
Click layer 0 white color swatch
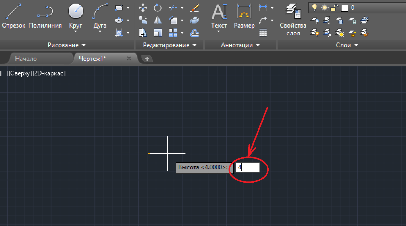pyautogui.click(x=344, y=8)
